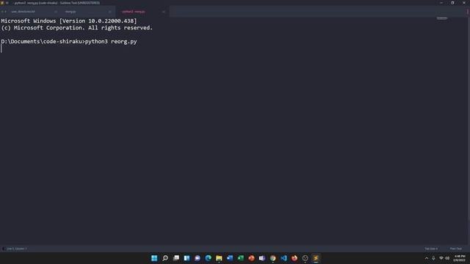Screen dimensions: 470x264
Task: Click the '(c) Microsoft Corporation. All rights reserved.' line
Action: (x=76, y=28)
